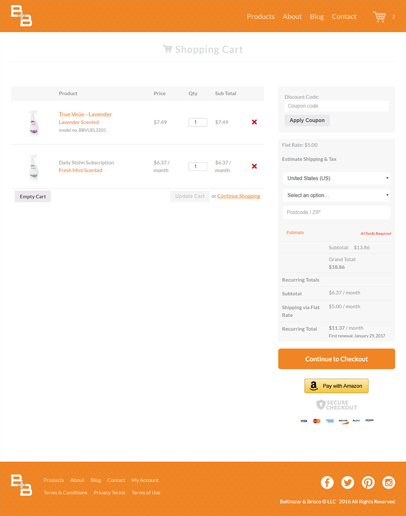
Task: Click the footer B+B logo
Action: 21,485
